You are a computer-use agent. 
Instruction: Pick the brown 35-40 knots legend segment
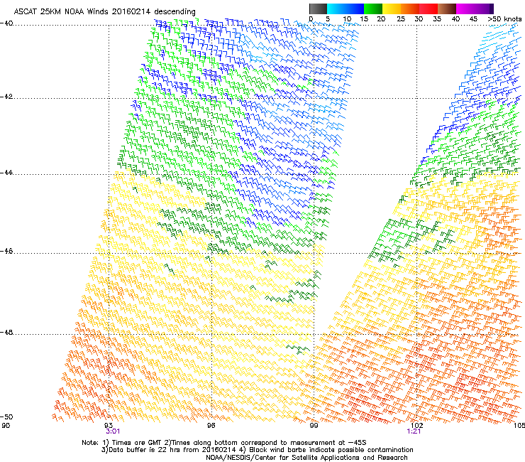click(447, 9)
